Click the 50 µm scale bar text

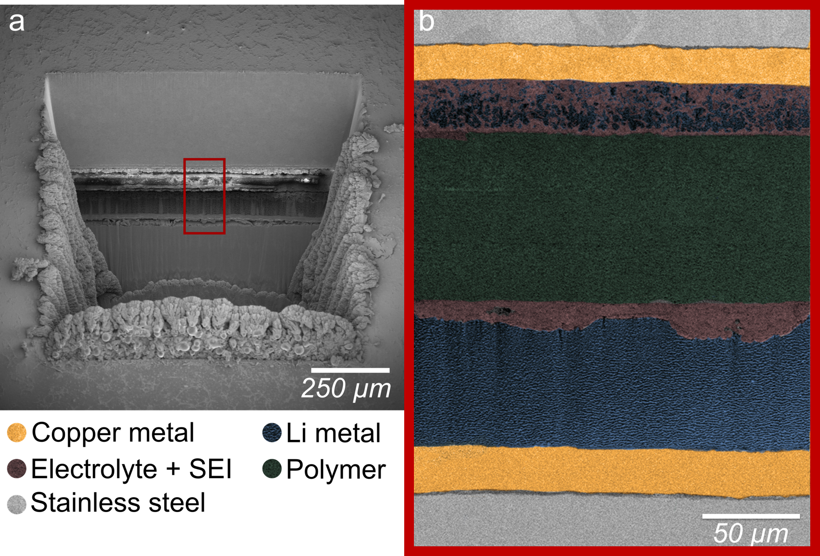[750, 533]
